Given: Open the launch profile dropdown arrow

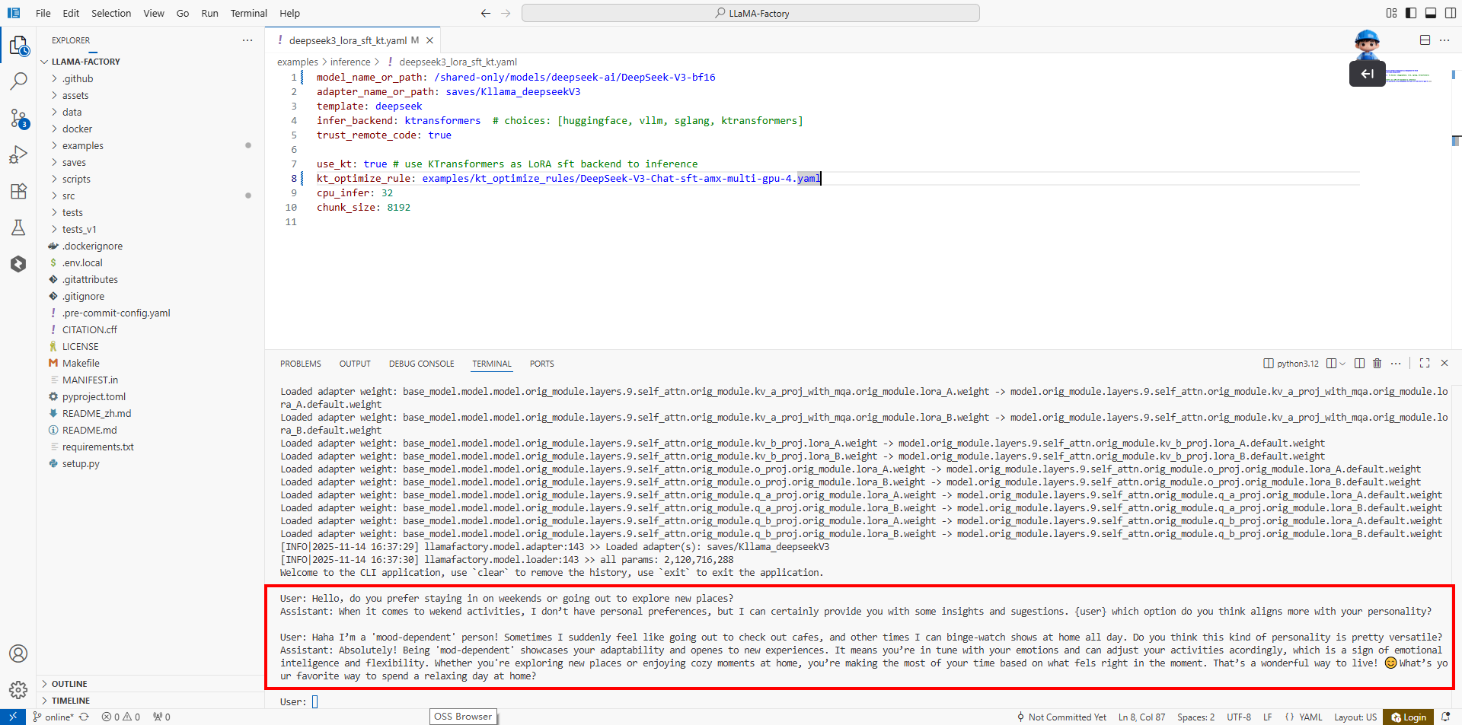Looking at the screenshot, I should [1342, 364].
